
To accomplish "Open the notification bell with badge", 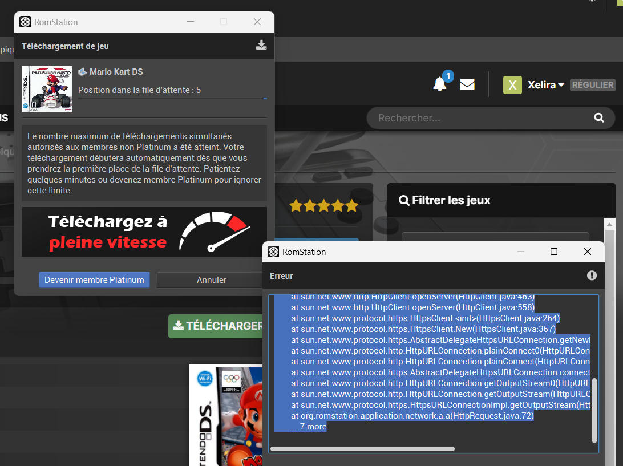I will click(x=440, y=84).
